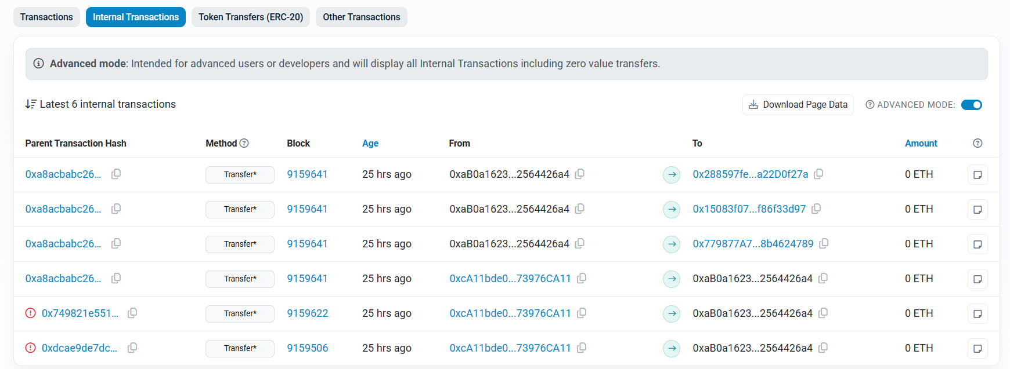
Task: Click the Download Page Data button
Action: point(798,105)
